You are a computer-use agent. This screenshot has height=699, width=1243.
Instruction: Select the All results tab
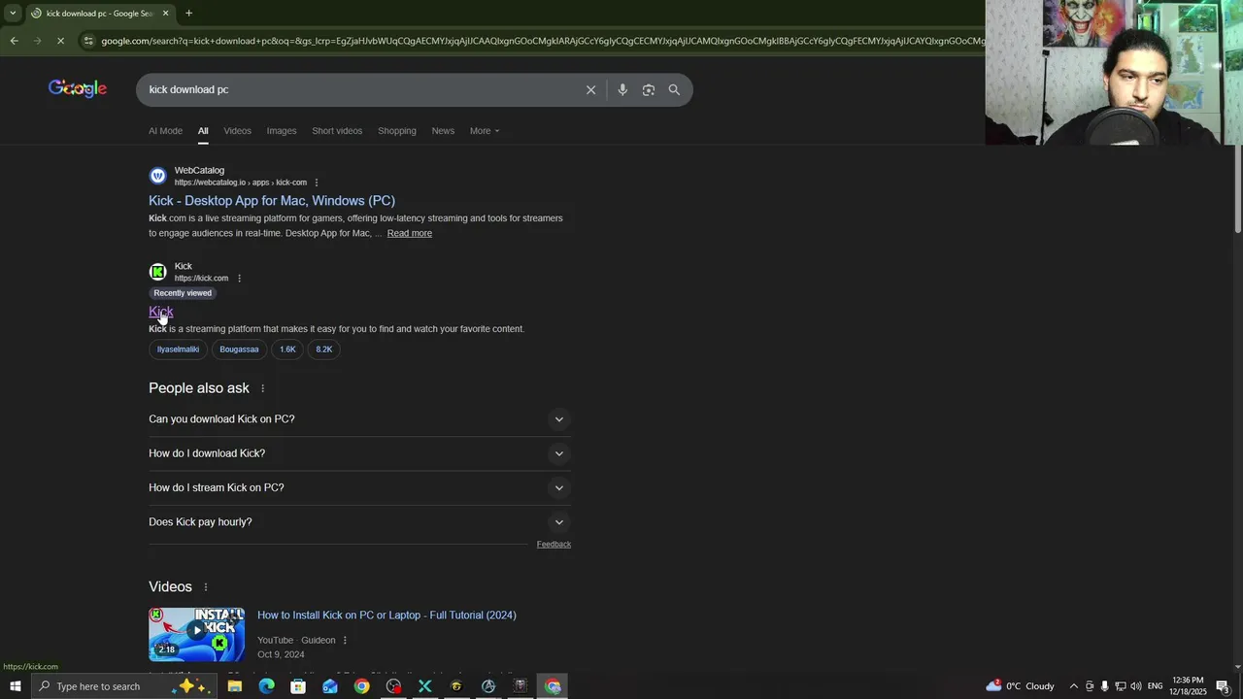click(x=203, y=131)
